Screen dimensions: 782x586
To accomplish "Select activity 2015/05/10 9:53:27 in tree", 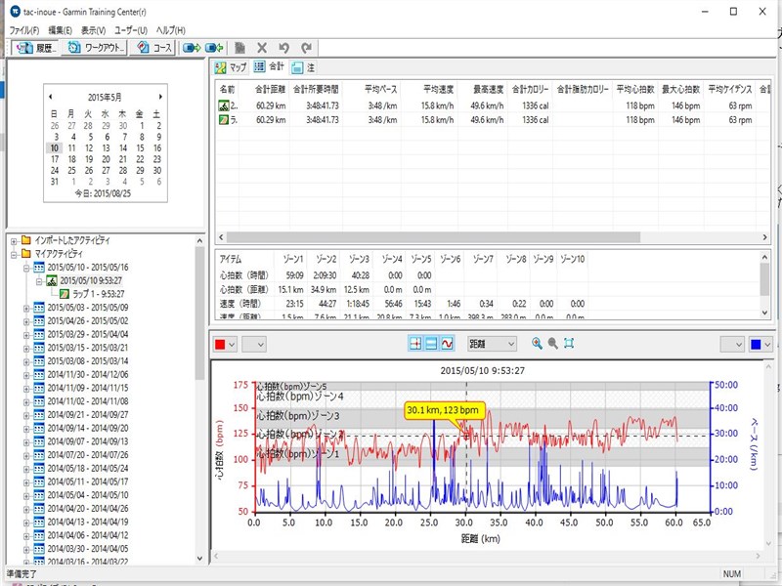I will (x=91, y=280).
